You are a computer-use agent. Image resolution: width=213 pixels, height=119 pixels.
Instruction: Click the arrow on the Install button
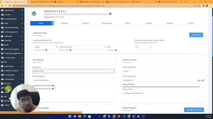pos(52,23)
